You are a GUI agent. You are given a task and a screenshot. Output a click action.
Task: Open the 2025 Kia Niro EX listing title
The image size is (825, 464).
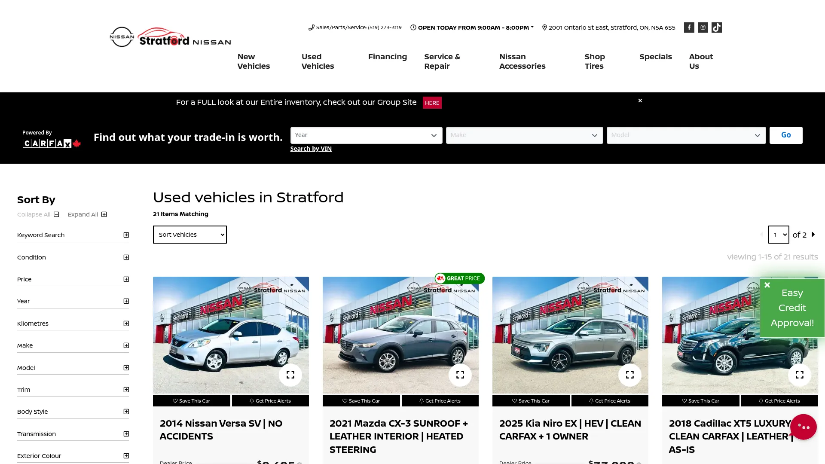[x=570, y=430]
